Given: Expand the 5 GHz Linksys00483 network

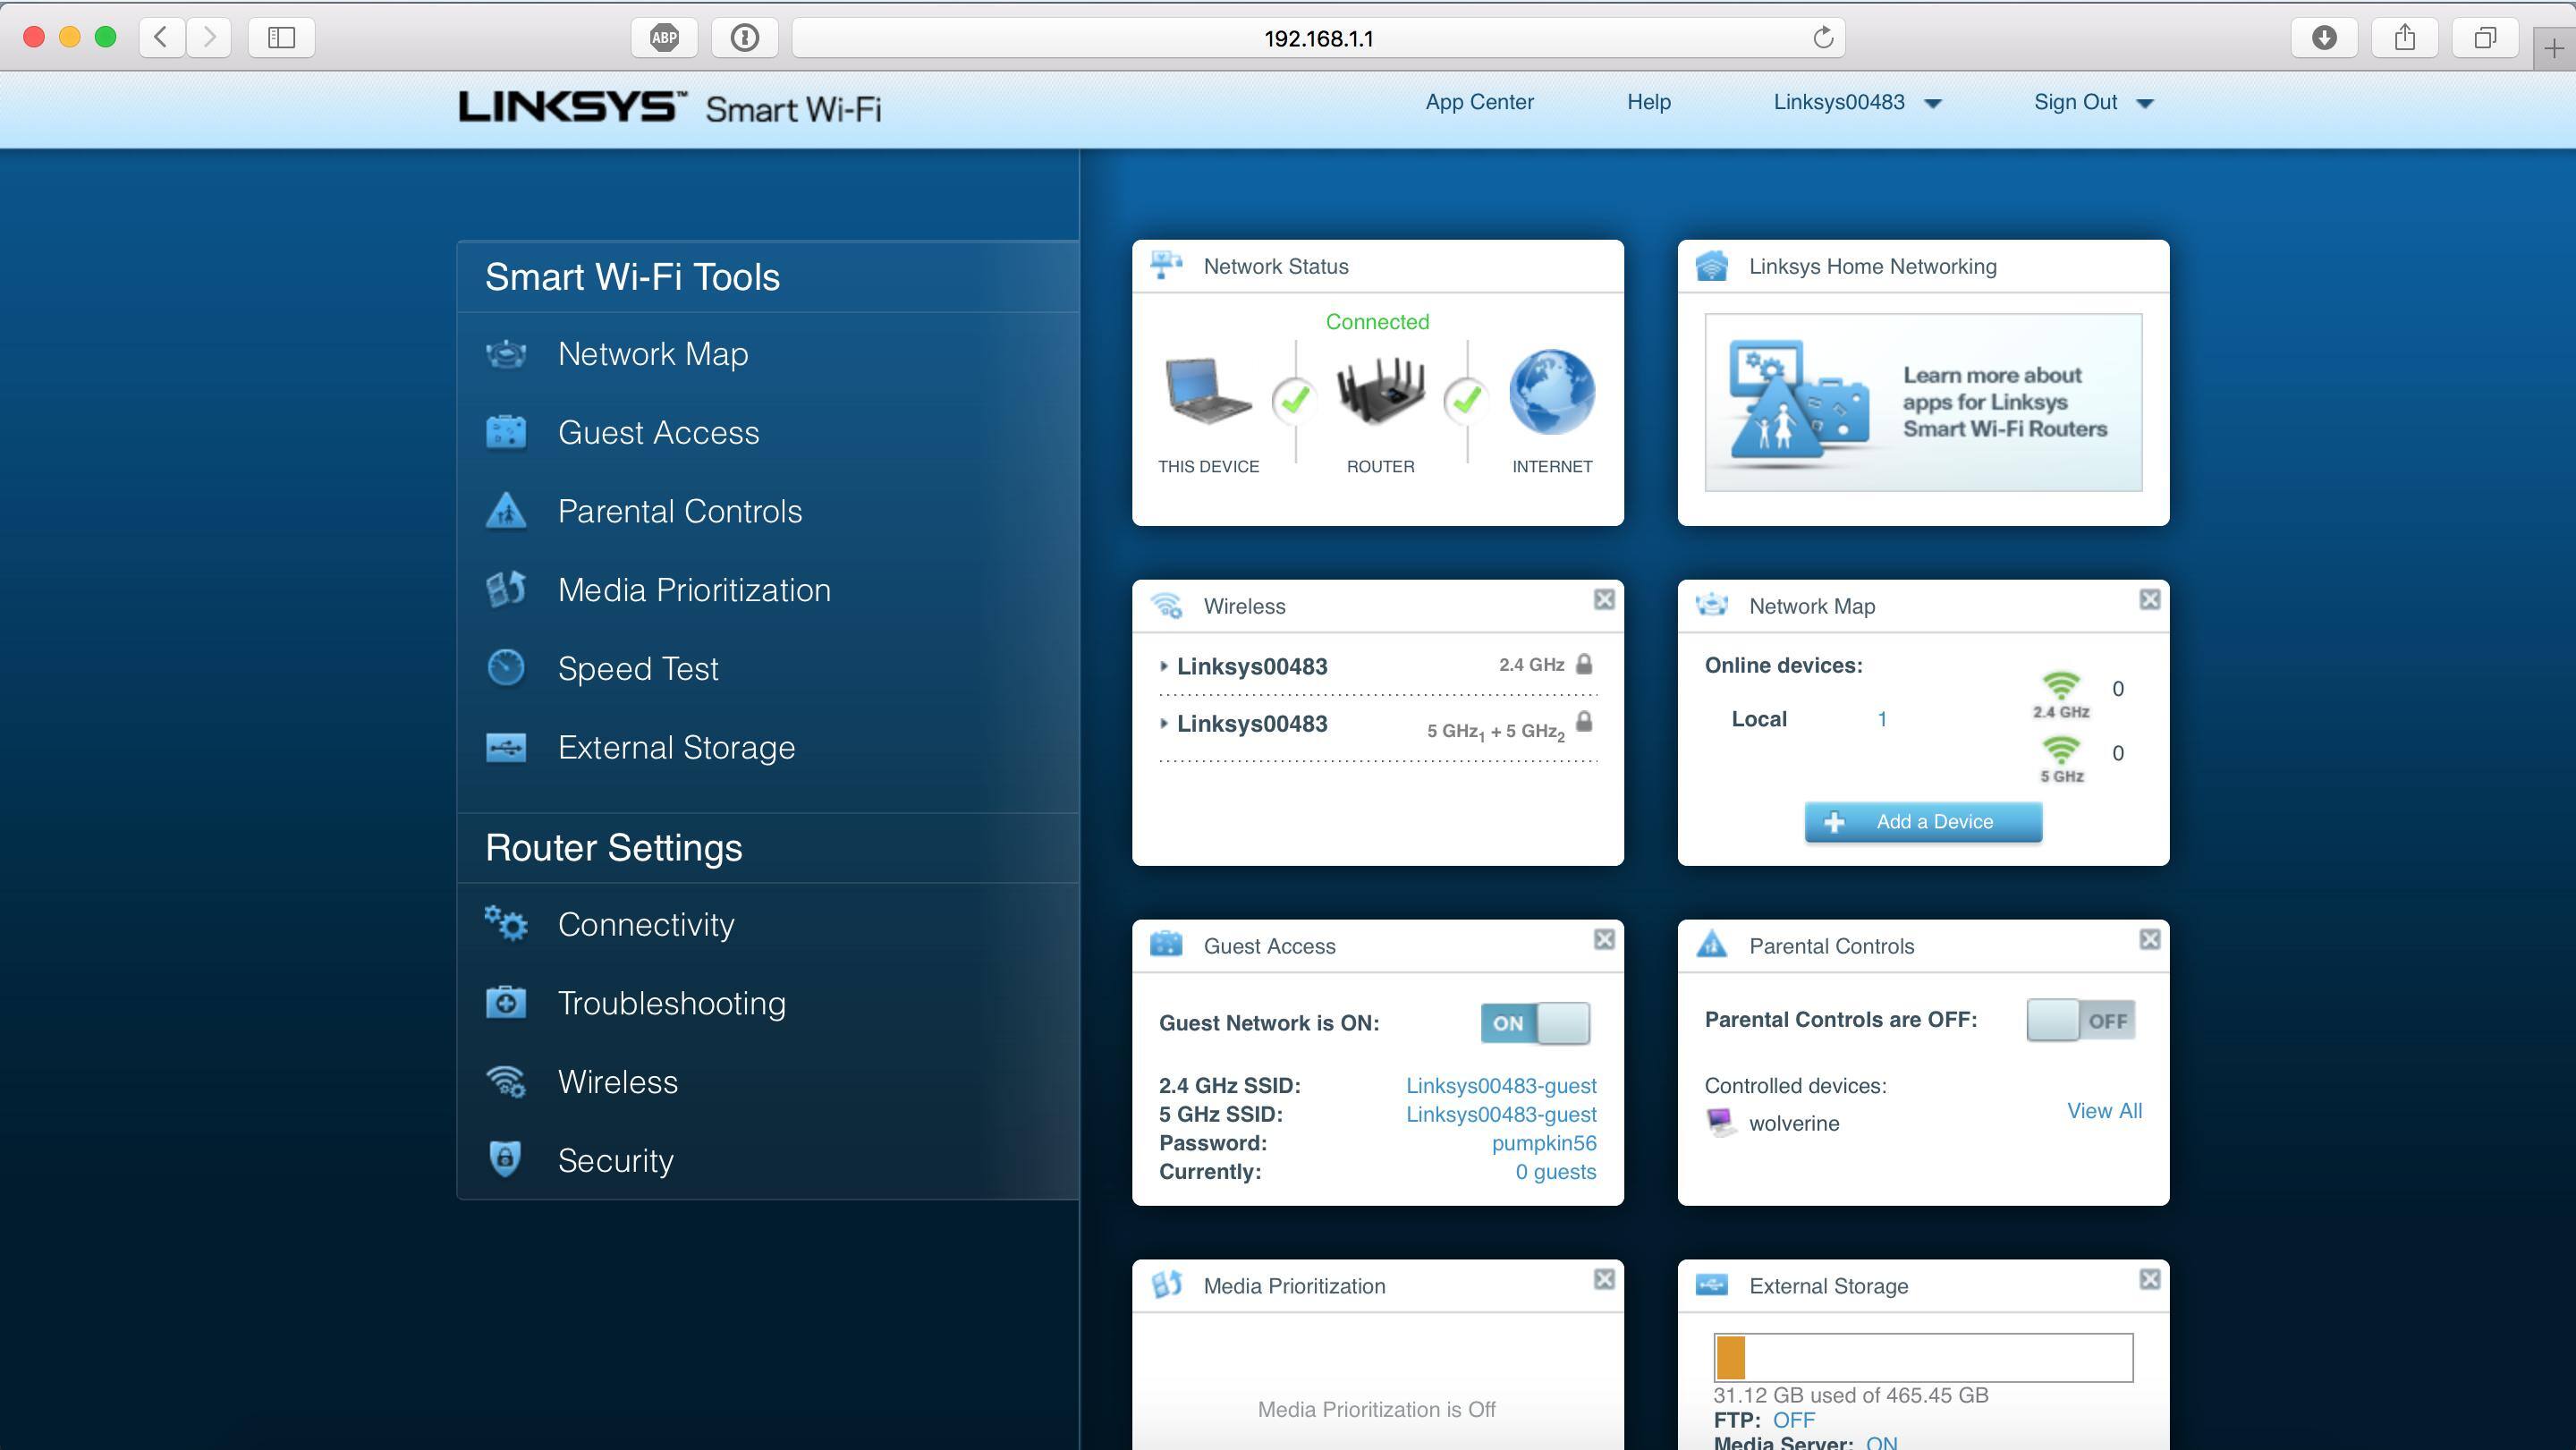Looking at the screenshot, I should 1164,723.
